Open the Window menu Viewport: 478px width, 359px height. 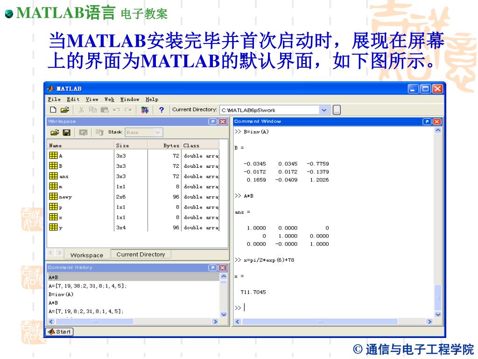point(130,99)
